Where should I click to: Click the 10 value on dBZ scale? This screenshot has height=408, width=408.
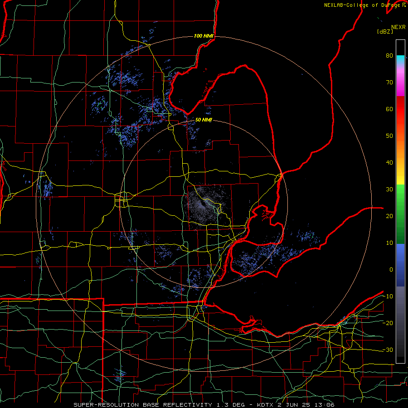pyautogui.click(x=389, y=243)
